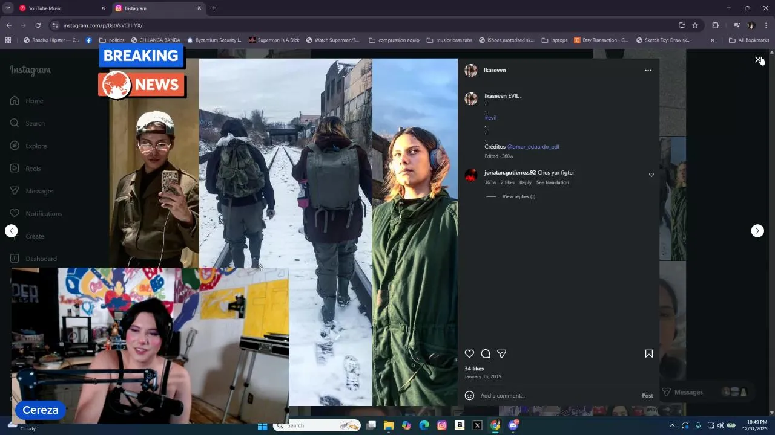The width and height of the screenshot is (775, 435).
Task: Open Dashboard in the Instagram sidebar
Action: (34, 259)
